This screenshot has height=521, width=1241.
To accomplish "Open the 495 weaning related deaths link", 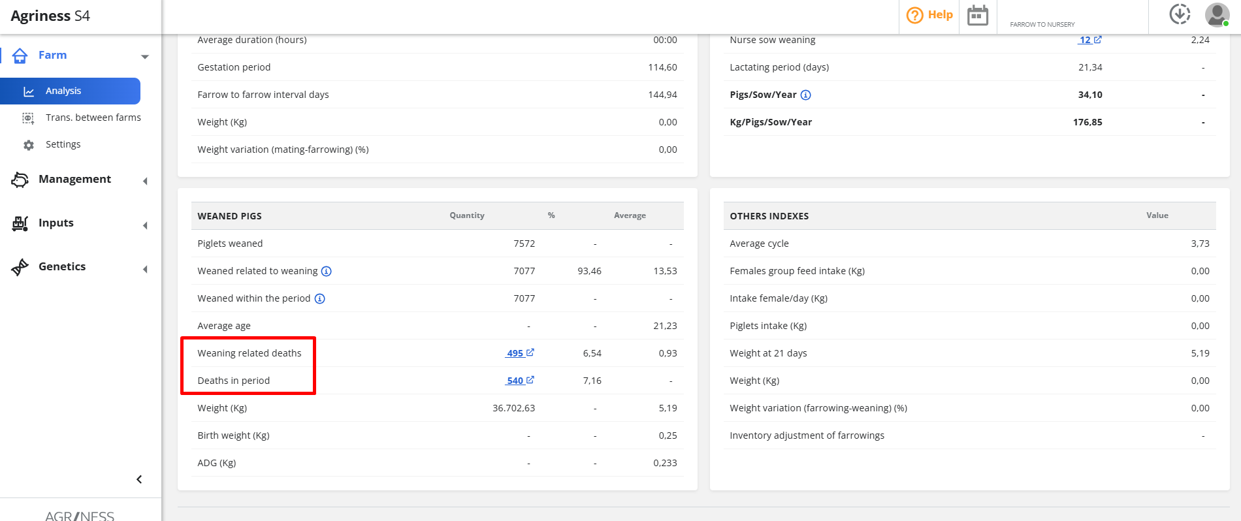I will (515, 353).
